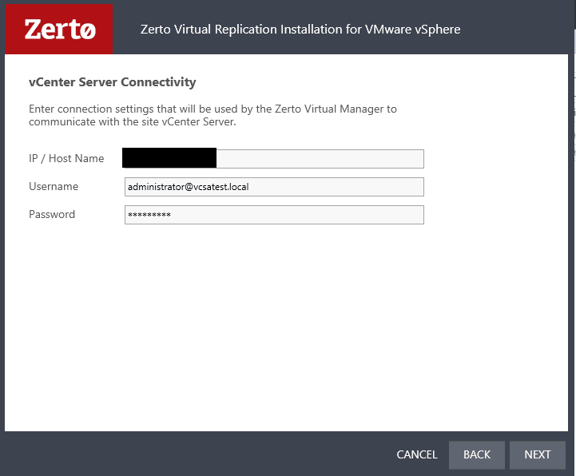Click the Zerto Virtual Replication Installation title
This screenshot has width=576, height=476.
(300, 30)
